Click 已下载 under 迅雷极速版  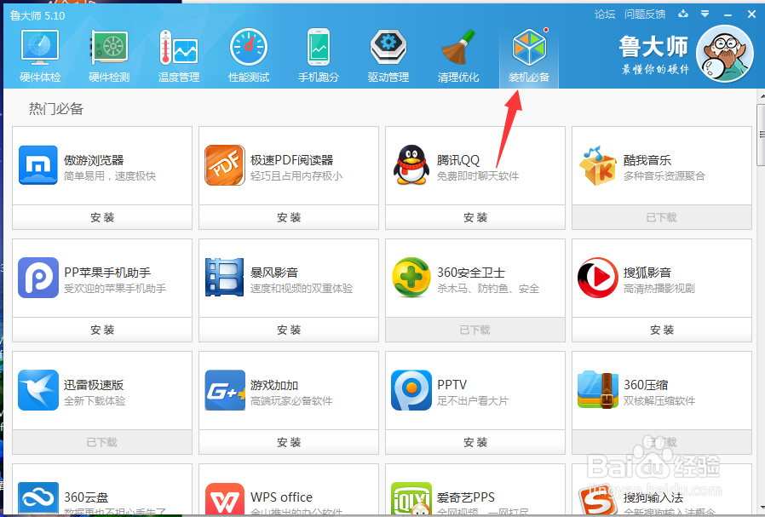102,442
